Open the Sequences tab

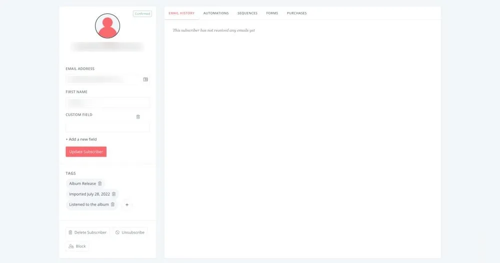tap(247, 13)
